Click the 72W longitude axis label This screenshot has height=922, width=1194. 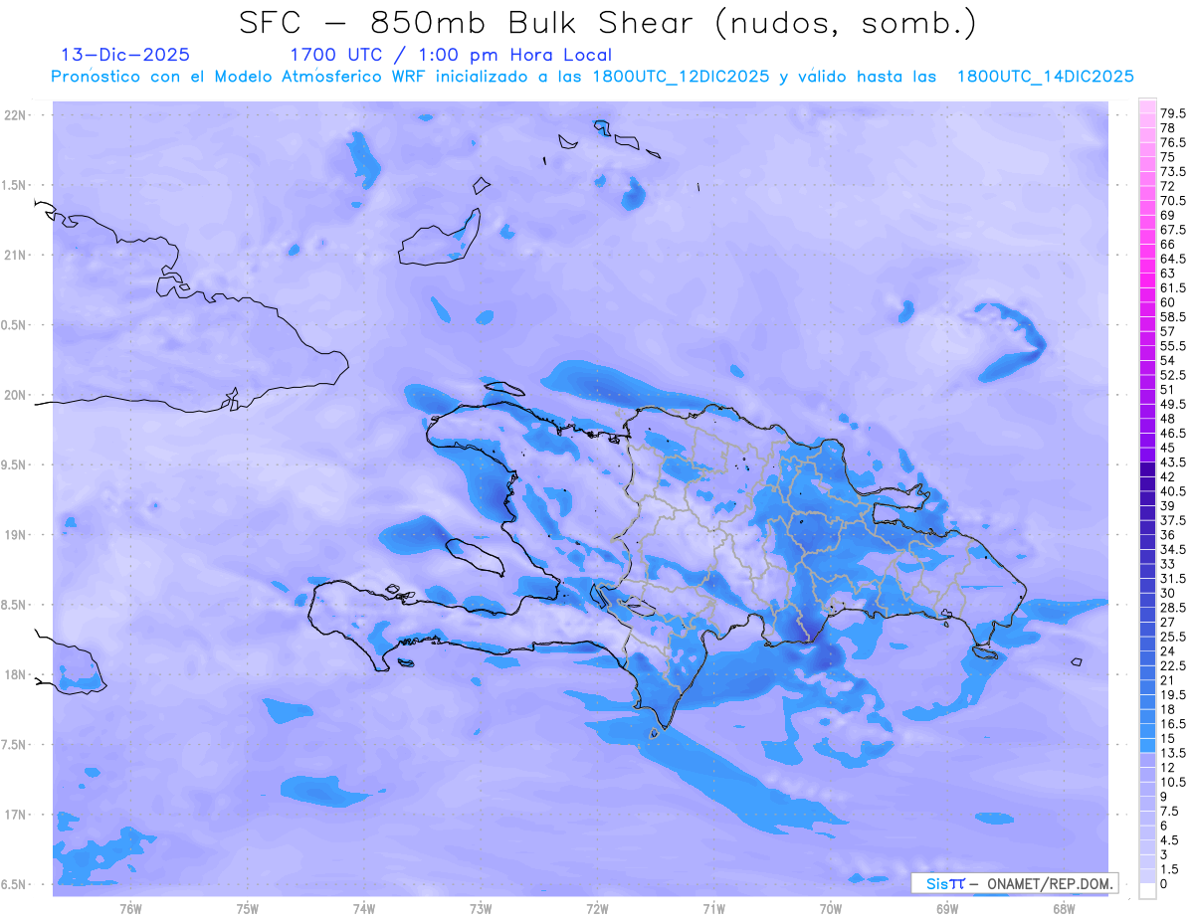click(597, 909)
